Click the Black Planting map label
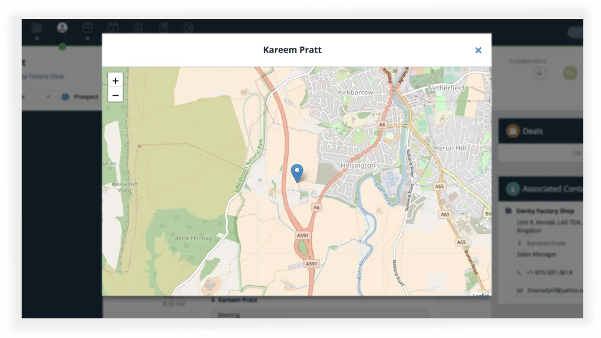Image resolution: width=601 pixels, height=338 pixels. (193, 238)
